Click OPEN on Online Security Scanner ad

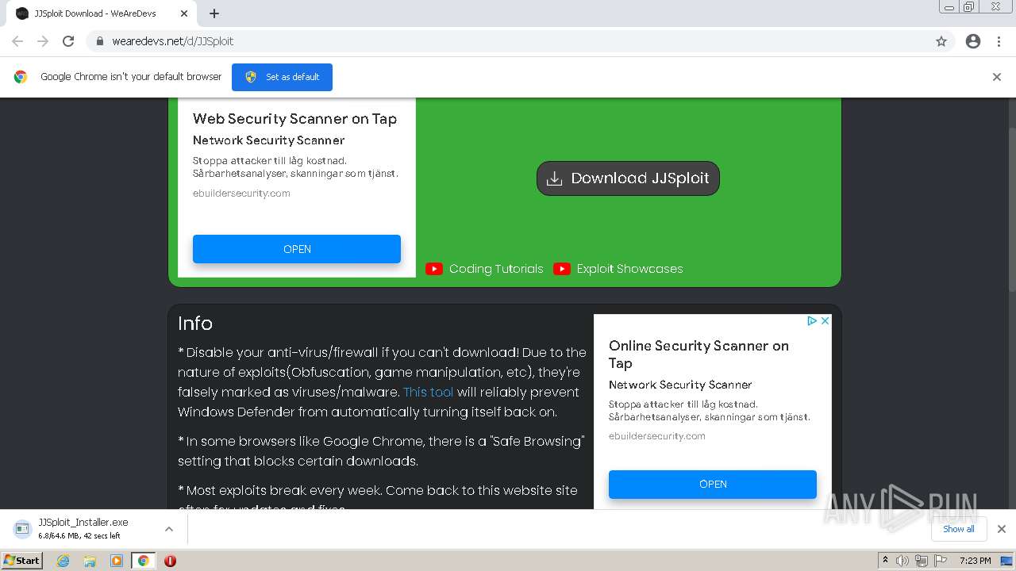(x=713, y=485)
